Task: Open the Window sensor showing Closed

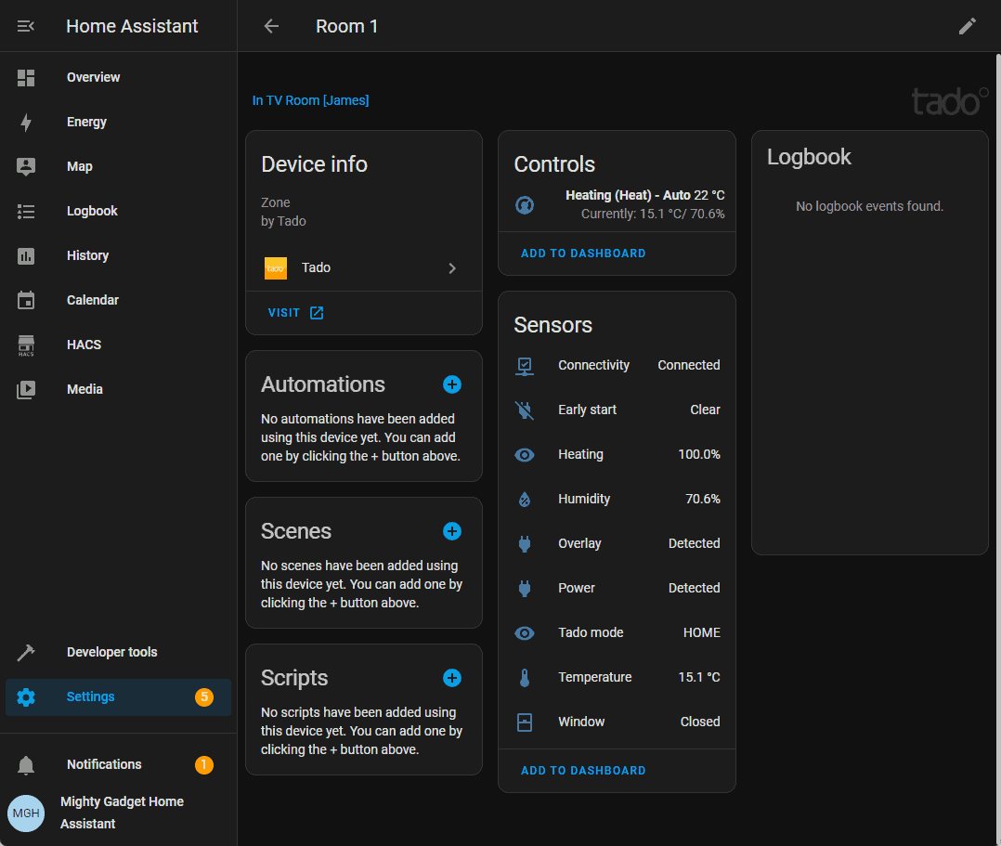Action: 617,722
